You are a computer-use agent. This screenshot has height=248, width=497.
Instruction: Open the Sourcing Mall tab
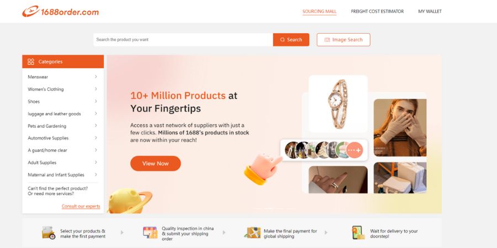click(x=320, y=12)
